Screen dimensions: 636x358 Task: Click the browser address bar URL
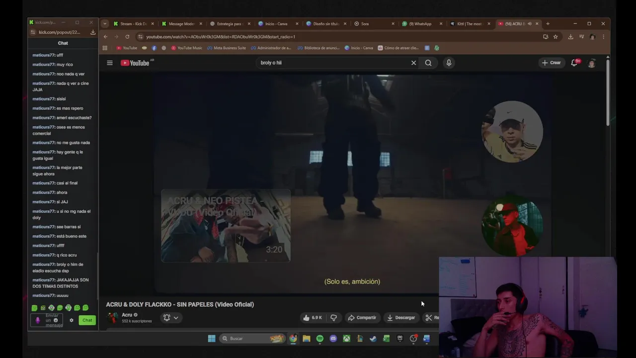click(221, 37)
